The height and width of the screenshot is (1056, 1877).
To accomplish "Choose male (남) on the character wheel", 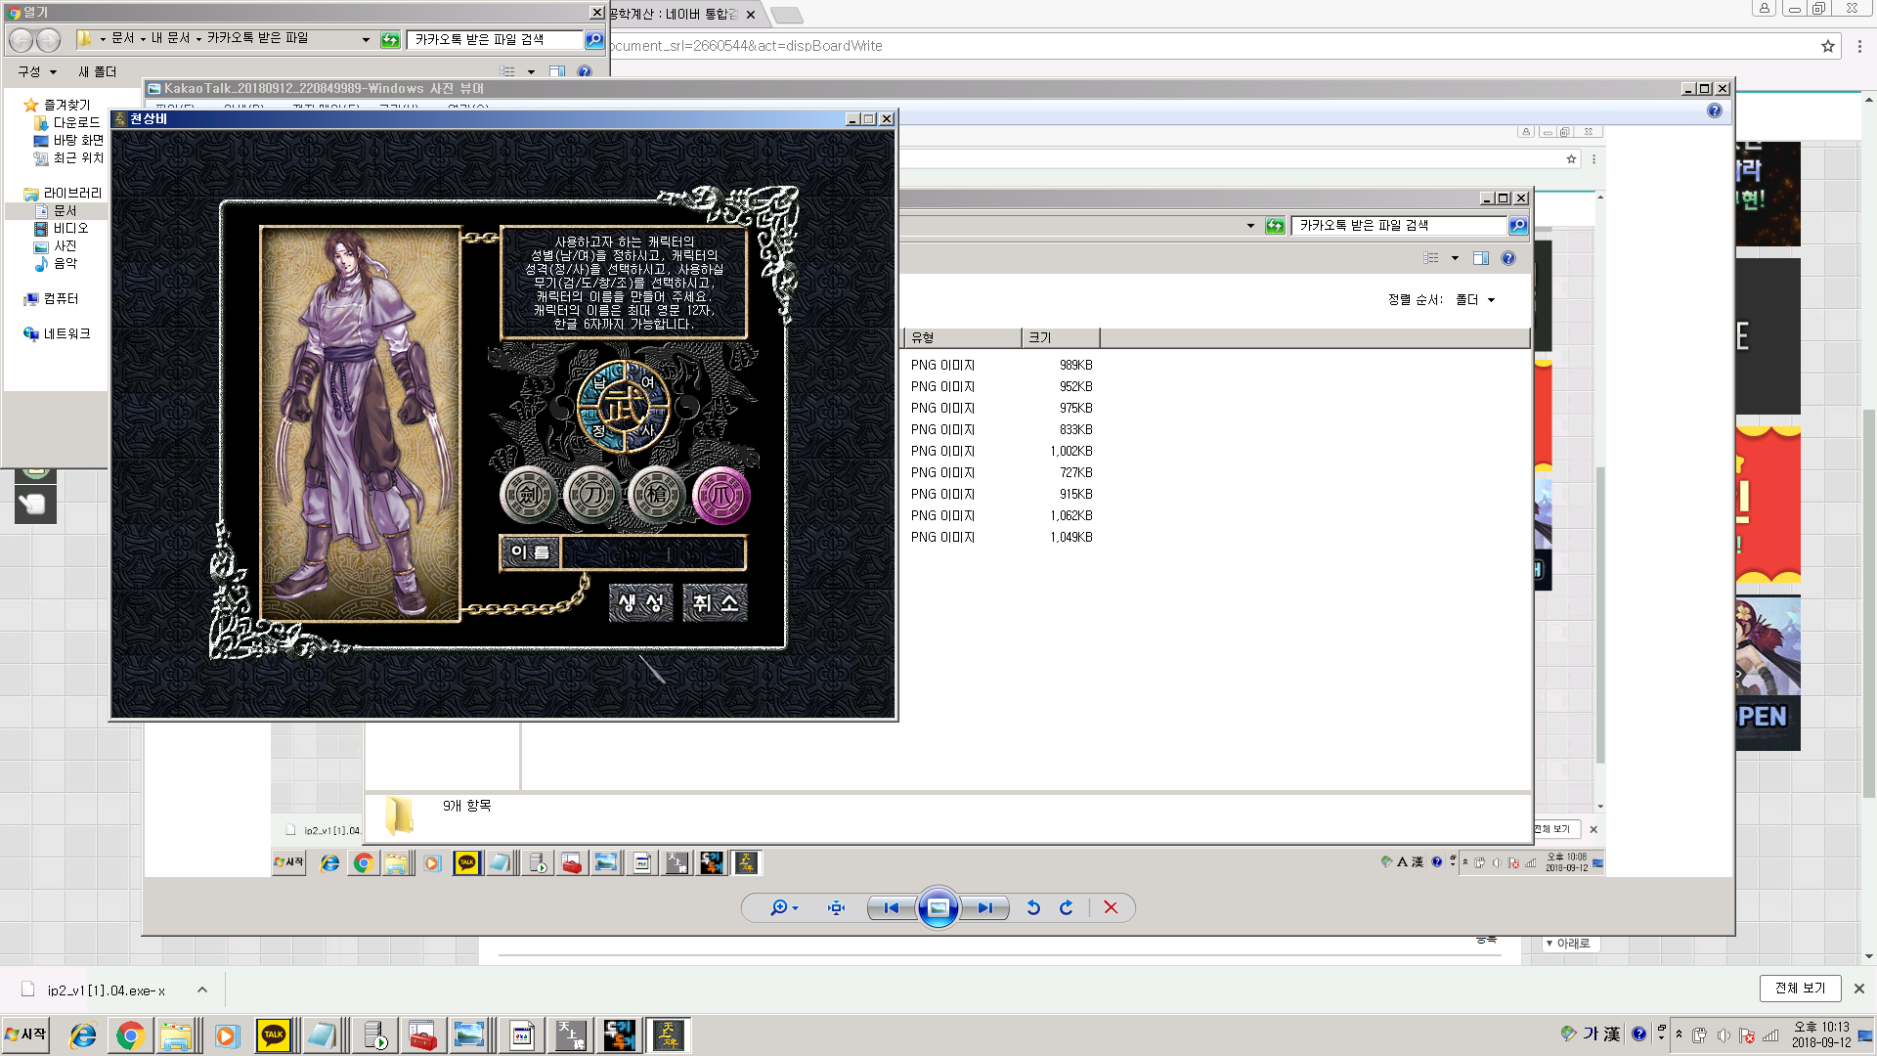I will 599,382.
